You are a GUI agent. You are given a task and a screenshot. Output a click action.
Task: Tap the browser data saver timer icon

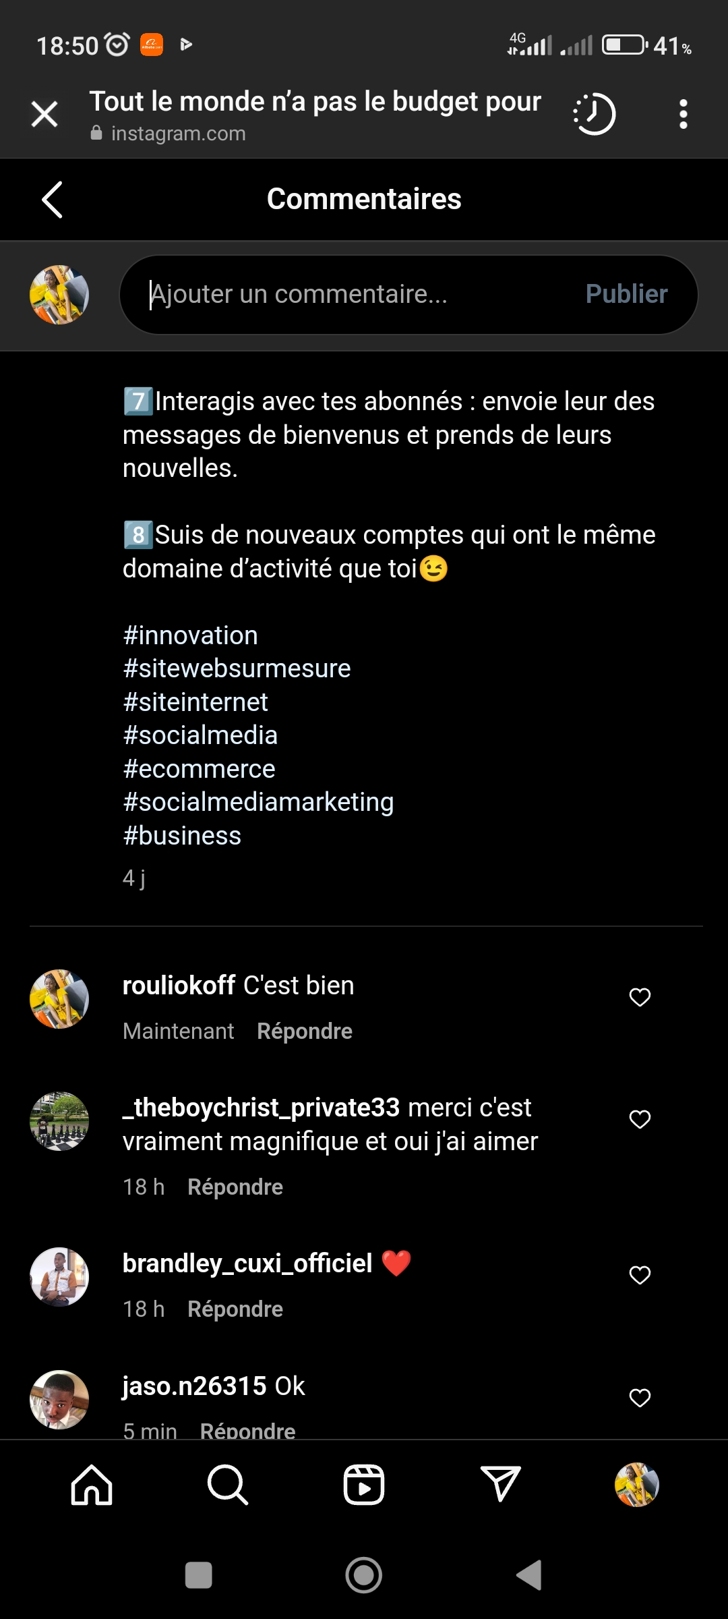click(x=595, y=114)
